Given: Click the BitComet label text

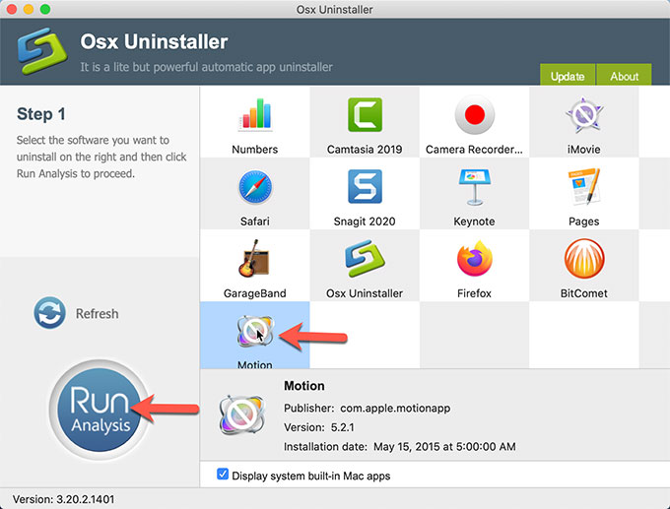Looking at the screenshot, I should click(x=584, y=293).
